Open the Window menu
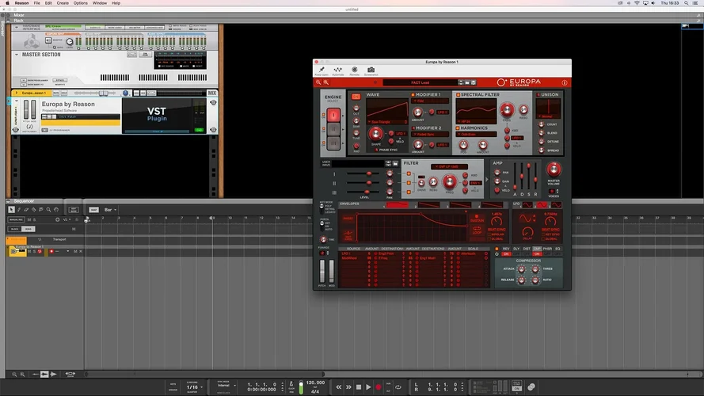 [100, 3]
